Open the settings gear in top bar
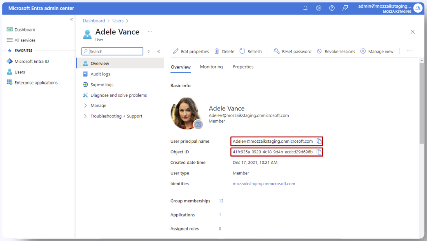Screen dimensions: 427x241 tap(318, 8)
